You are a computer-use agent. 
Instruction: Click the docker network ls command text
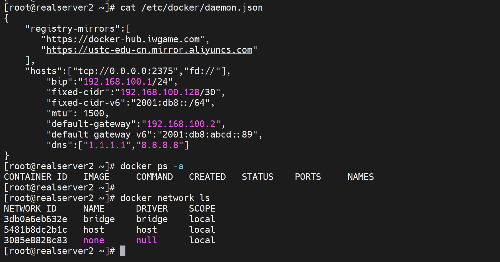tap(165, 198)
